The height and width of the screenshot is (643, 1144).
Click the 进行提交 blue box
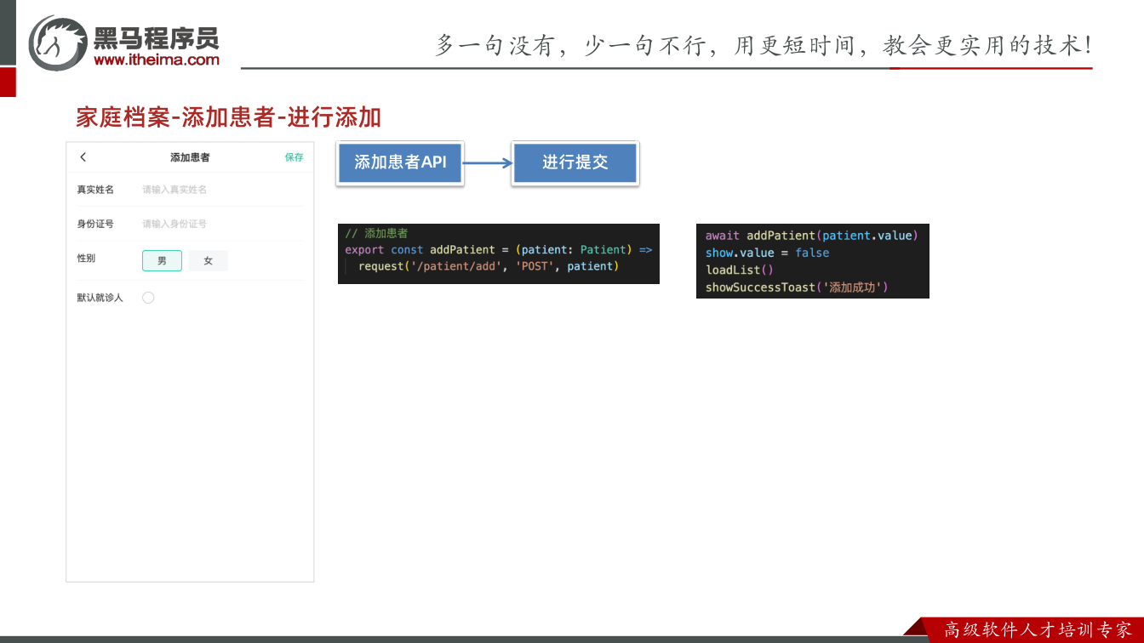point(575,162)
